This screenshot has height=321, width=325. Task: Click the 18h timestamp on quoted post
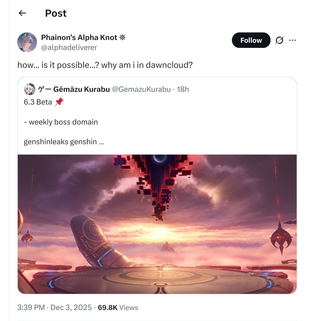point(183,89)
